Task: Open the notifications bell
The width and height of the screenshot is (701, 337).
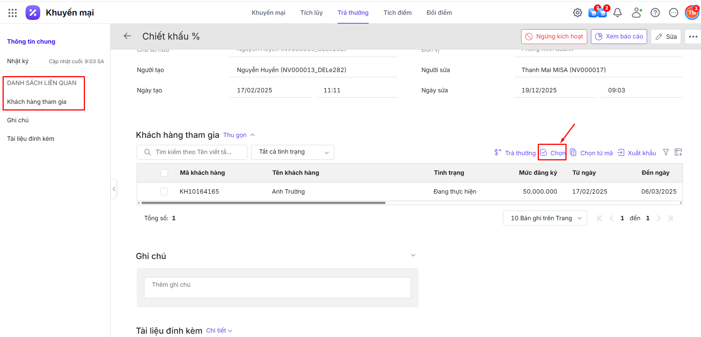Action: 617,13
